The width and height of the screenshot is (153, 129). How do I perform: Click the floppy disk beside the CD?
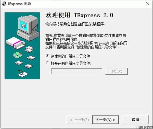[x=31, y=58]
